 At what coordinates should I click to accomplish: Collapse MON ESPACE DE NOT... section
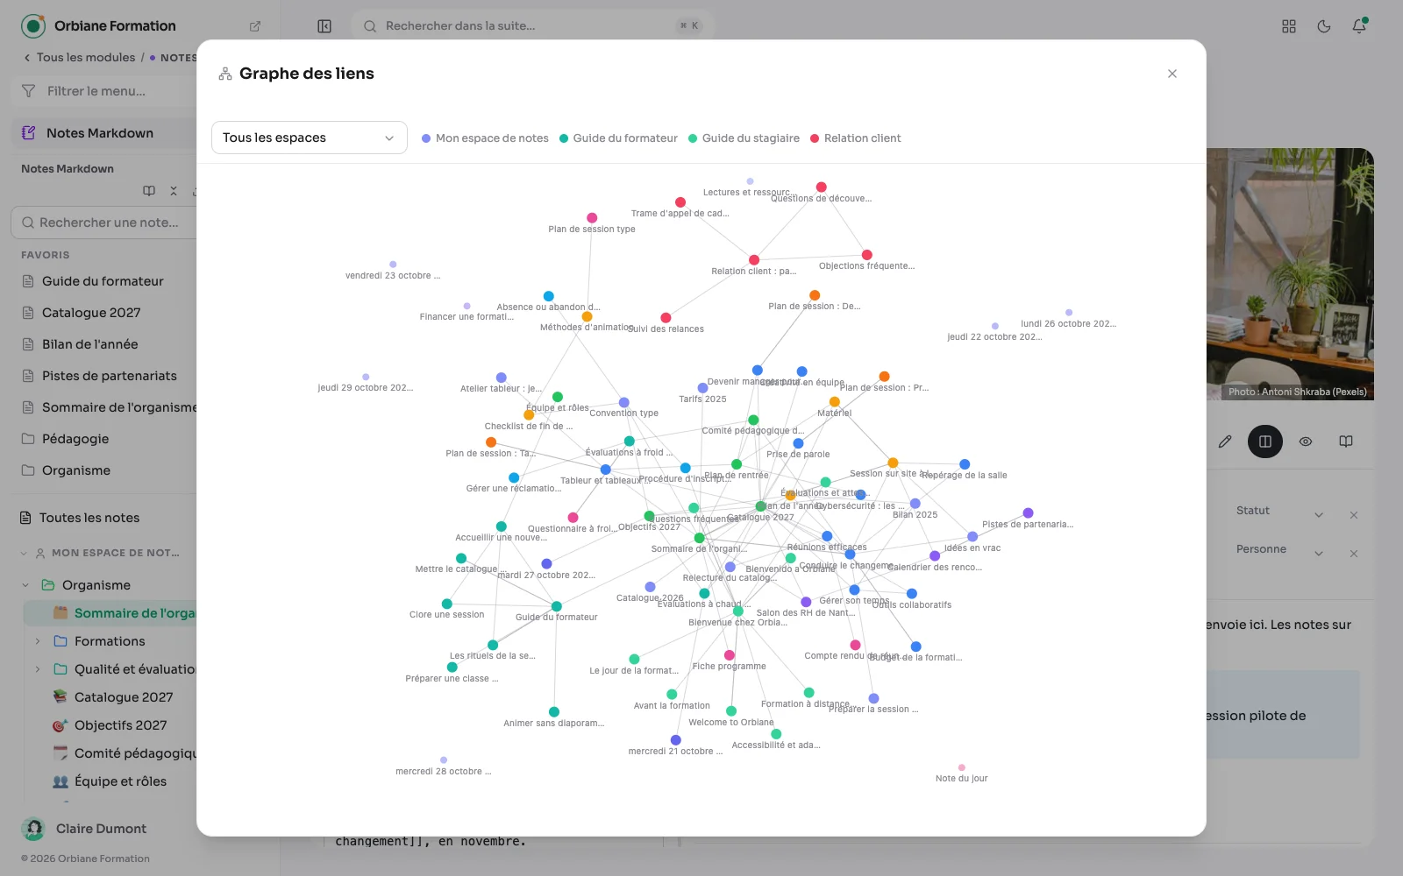(x=24, y=554)
